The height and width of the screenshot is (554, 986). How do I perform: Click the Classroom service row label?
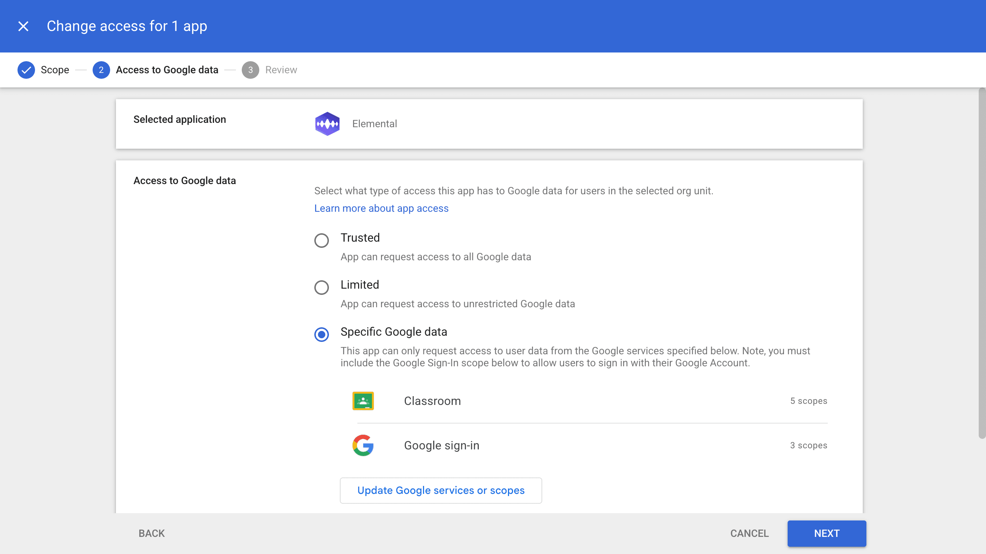(x=432, y=401)
